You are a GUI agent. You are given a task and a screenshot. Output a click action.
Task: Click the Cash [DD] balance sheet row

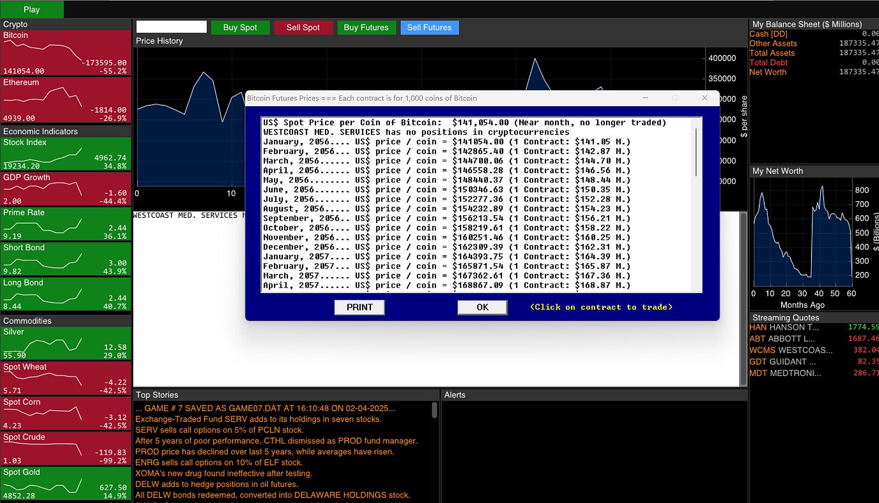[x=814, y=34]
